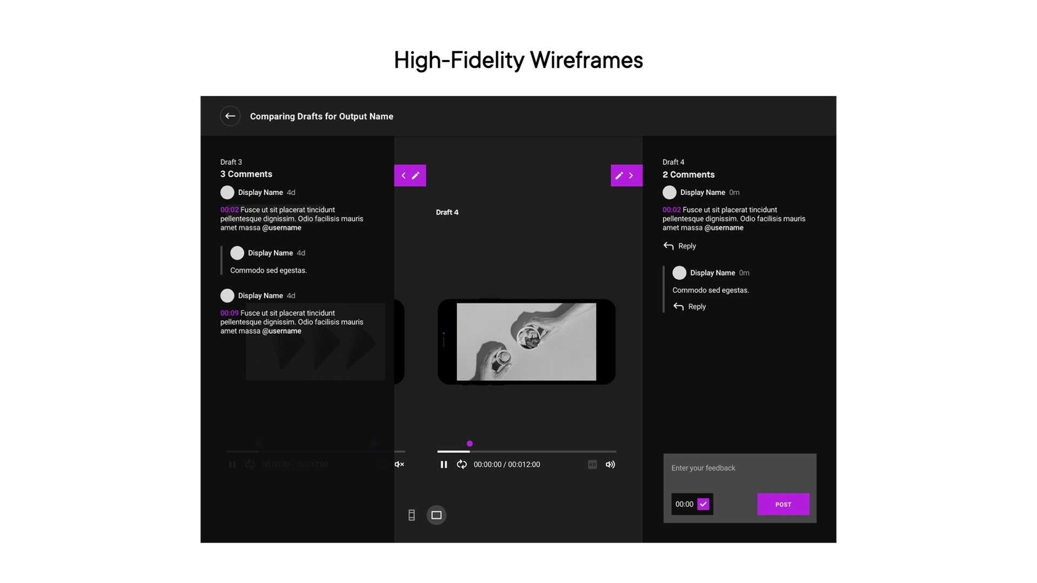Click the Draft 4 phone video preview
This screenshot has height=583, width=1037.
click(x=526, y=342)
